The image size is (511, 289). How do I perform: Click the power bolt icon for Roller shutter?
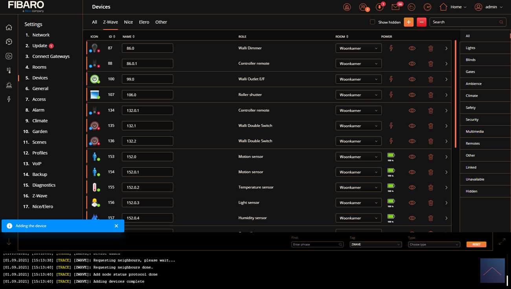tap(391, 95)
